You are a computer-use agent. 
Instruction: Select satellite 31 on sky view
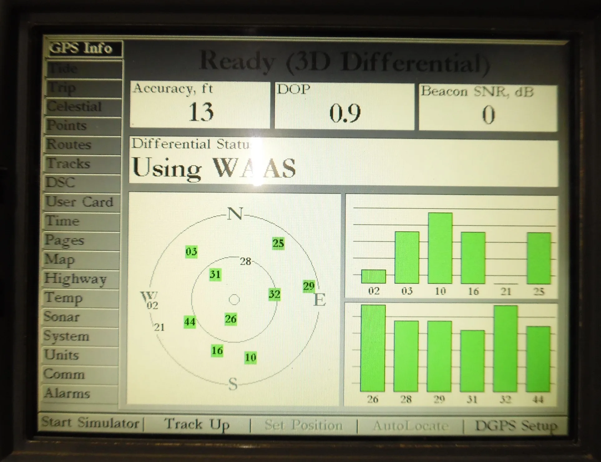point(215,274)
